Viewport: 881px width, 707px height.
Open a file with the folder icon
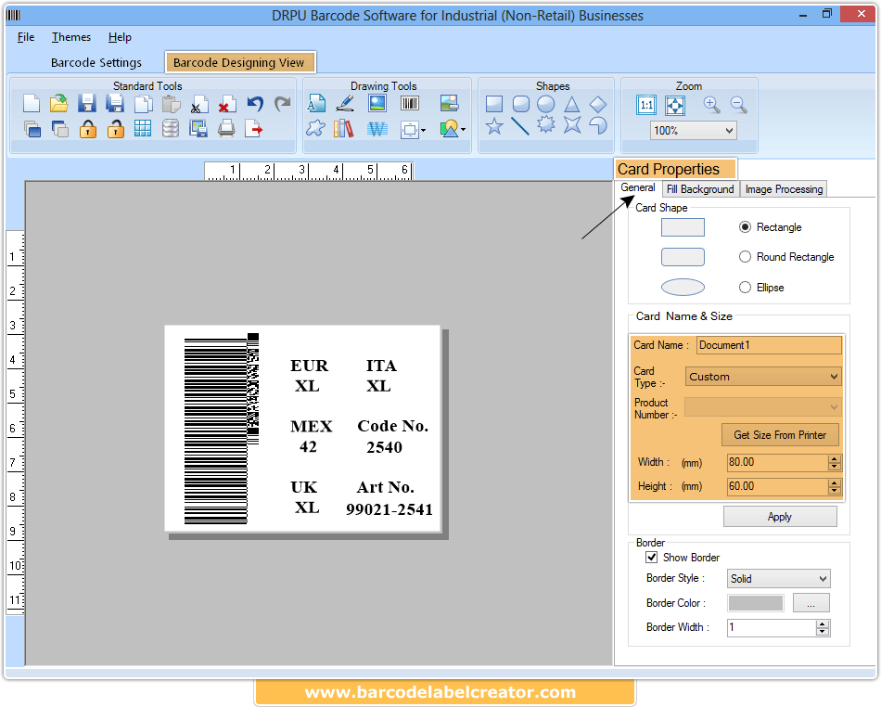(59, 104)
